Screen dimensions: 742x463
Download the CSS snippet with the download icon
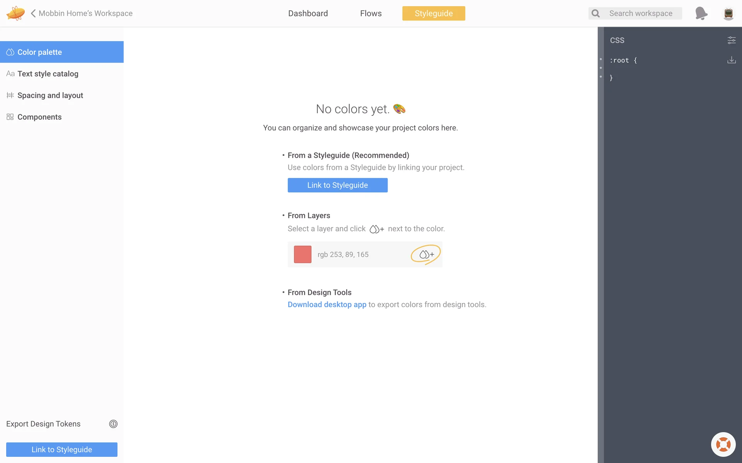[x=731, y=60]
